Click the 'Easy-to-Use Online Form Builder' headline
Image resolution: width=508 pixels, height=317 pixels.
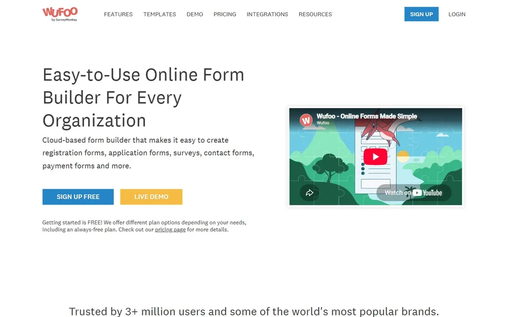coord(143,98)
